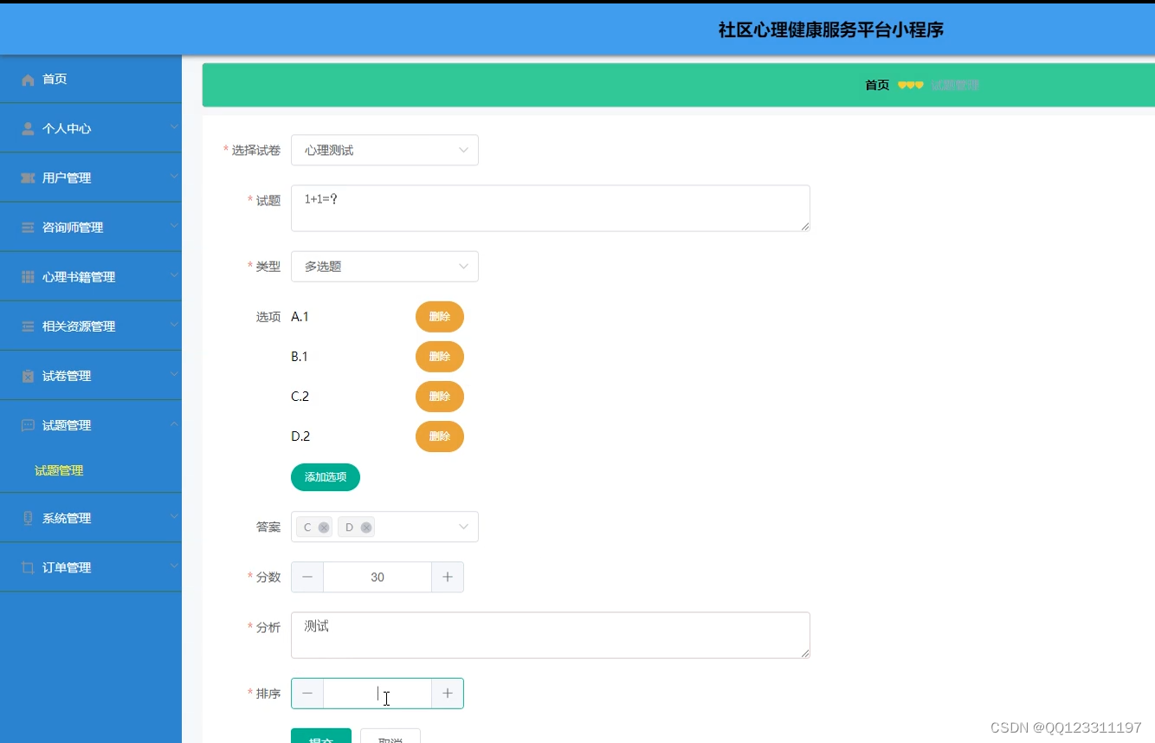This screenshot has width=1155, height=743.
Task: Click the list icon for 咨询师管理
Action: tap(28, 228)
